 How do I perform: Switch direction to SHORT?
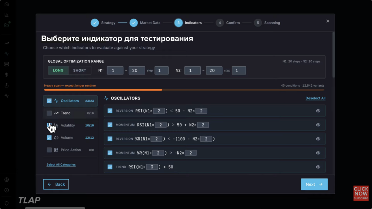[80, 70]
